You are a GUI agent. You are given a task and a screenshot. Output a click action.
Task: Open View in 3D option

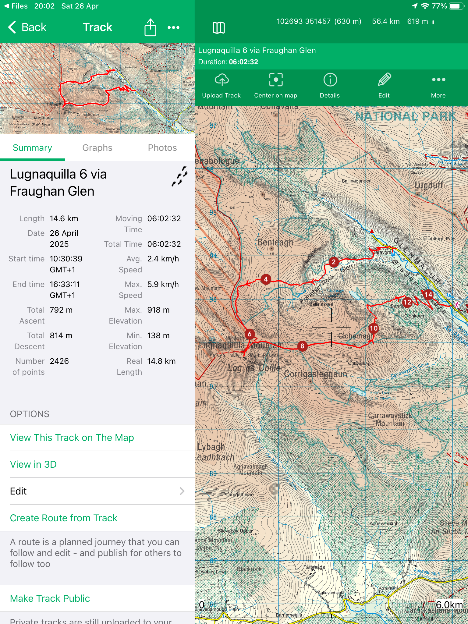(x=33, y=464)
